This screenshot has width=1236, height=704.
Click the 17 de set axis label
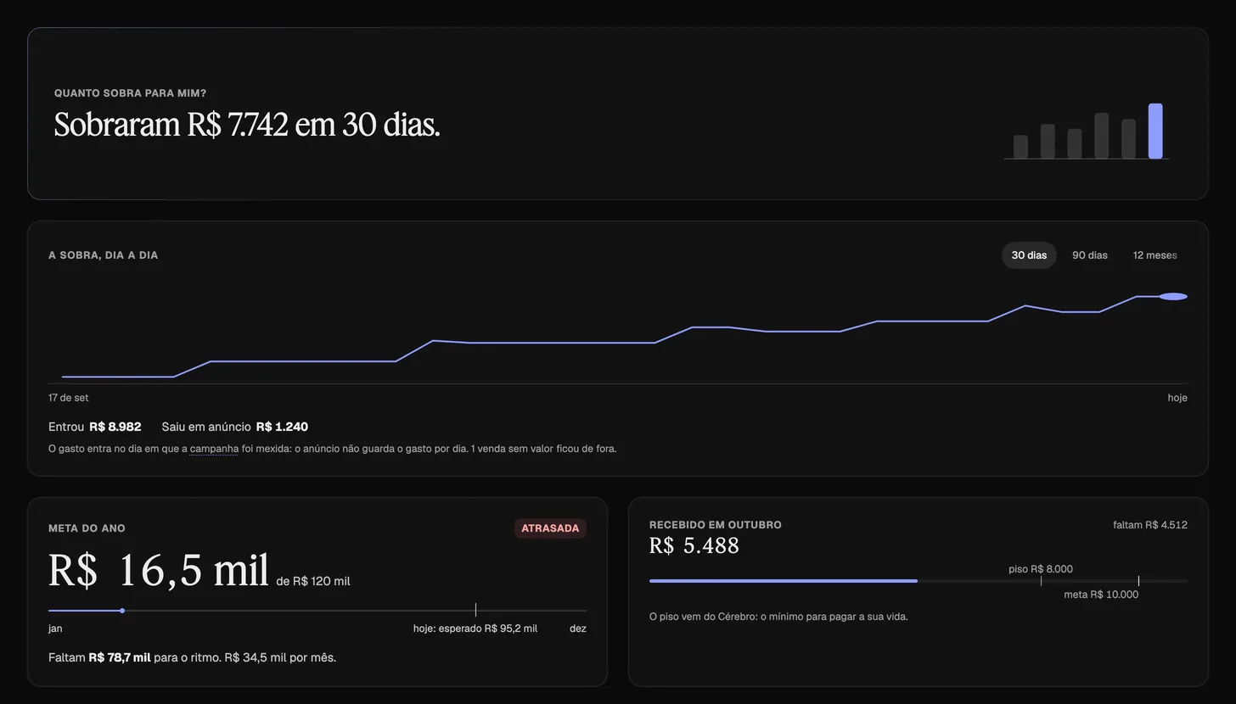click(68, 398)
